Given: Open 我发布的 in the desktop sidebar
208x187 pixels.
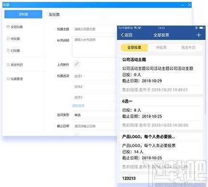Looking at the screenshot, I should click(16, 65).
